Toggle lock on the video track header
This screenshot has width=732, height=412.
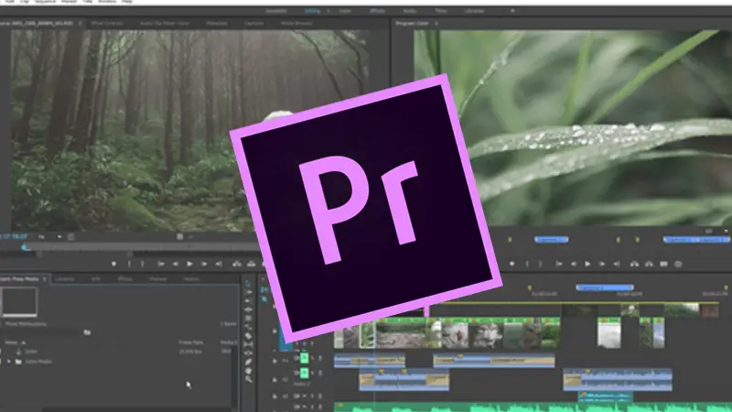coord(275,331)
